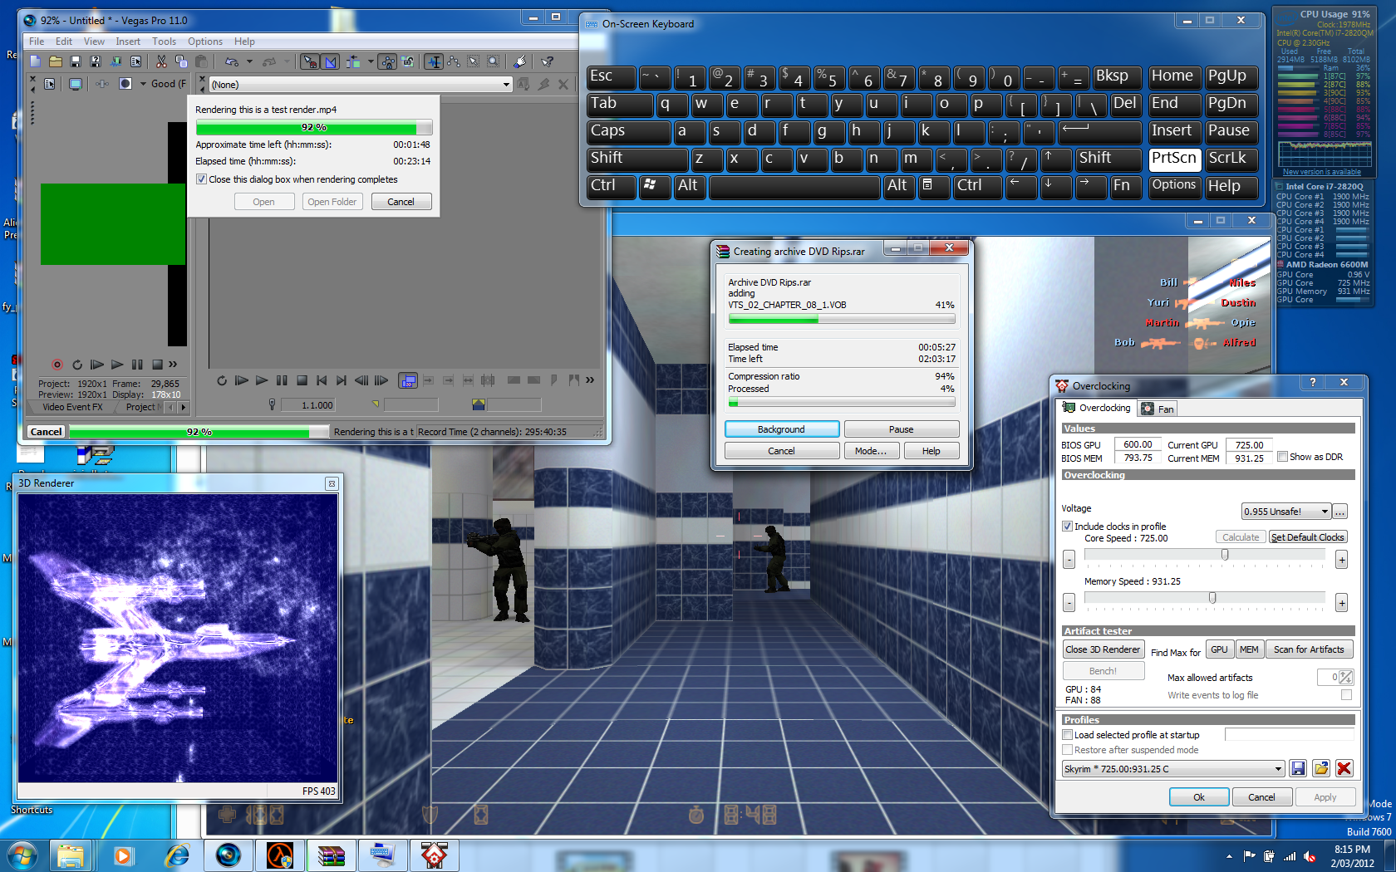Click the Windows Media Player taskbar icon
The height and width of the screenshot is (872, 1396).
123,855
